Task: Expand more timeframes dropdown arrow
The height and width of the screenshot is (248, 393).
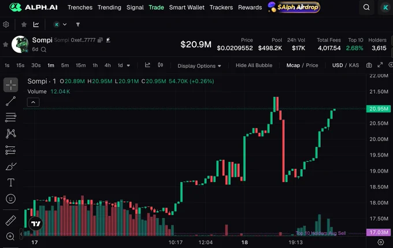Action: [x=128, y=65]
